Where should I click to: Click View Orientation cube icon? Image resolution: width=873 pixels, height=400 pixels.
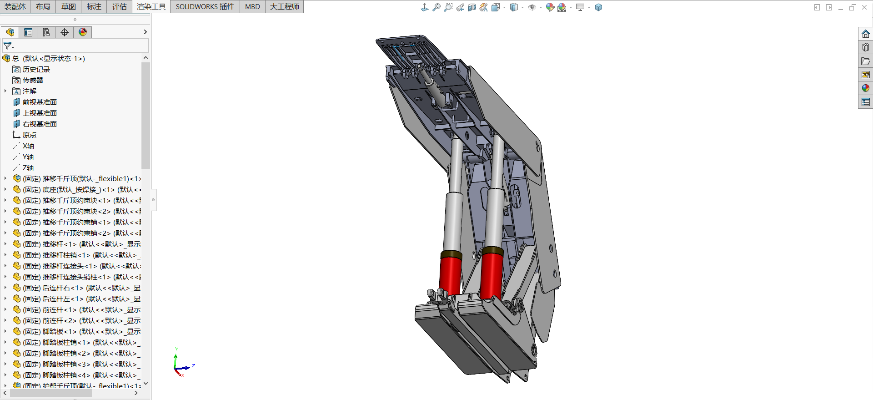coord(496,7)
